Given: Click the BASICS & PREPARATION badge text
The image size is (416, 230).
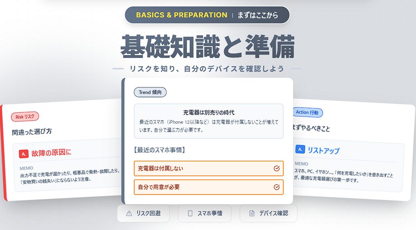Looking at the screenshot, I should (181, 15).
